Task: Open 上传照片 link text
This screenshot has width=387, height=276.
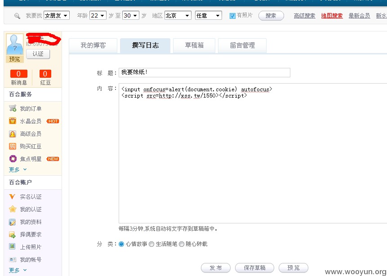Action: point(31,247)
